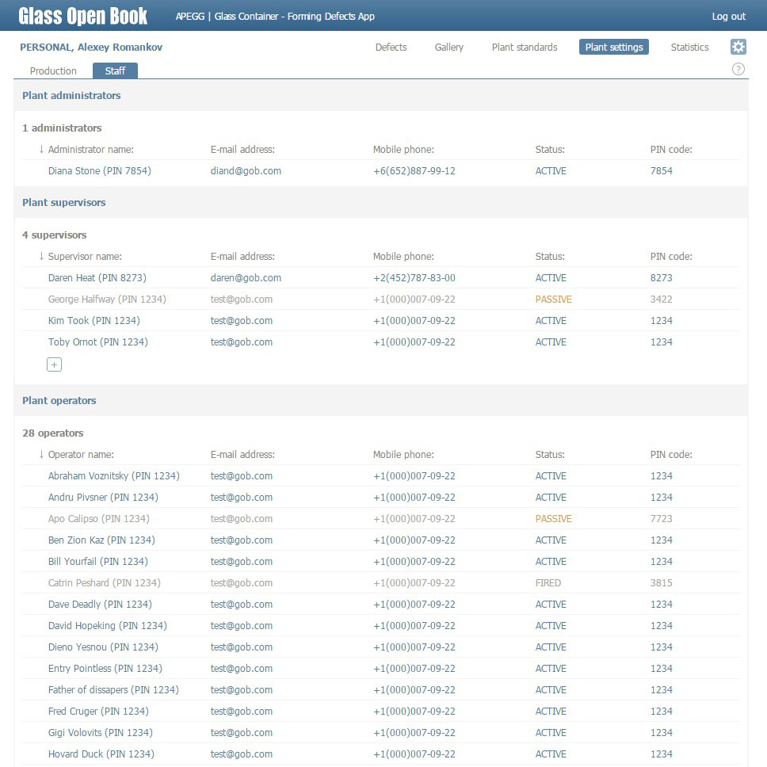Open Diana Stone administrator record
The image size is (767, 767).
pyautogui.click(x=99, y=171)
